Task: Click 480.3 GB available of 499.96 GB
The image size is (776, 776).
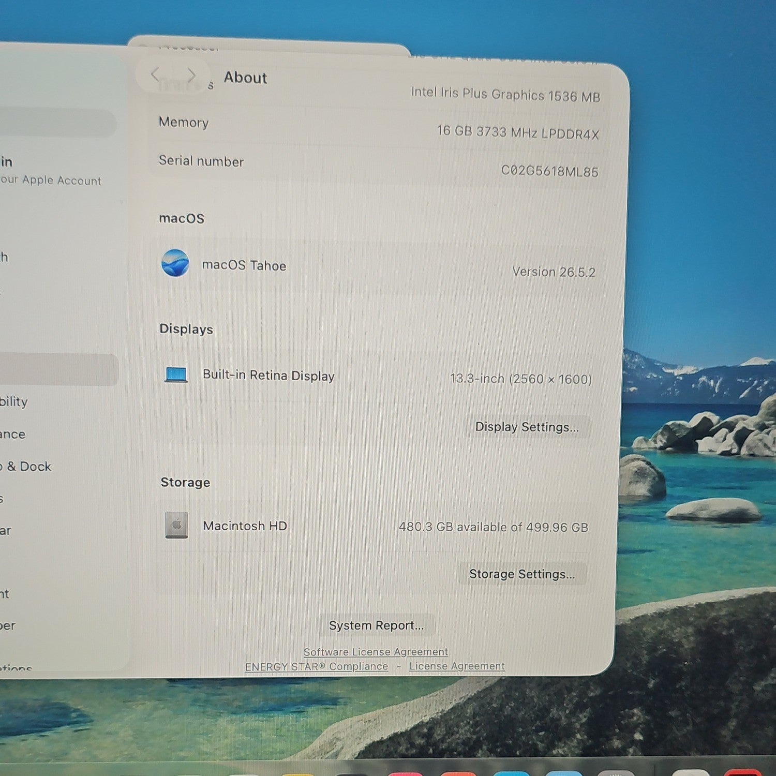Action: tap(494, 527)
